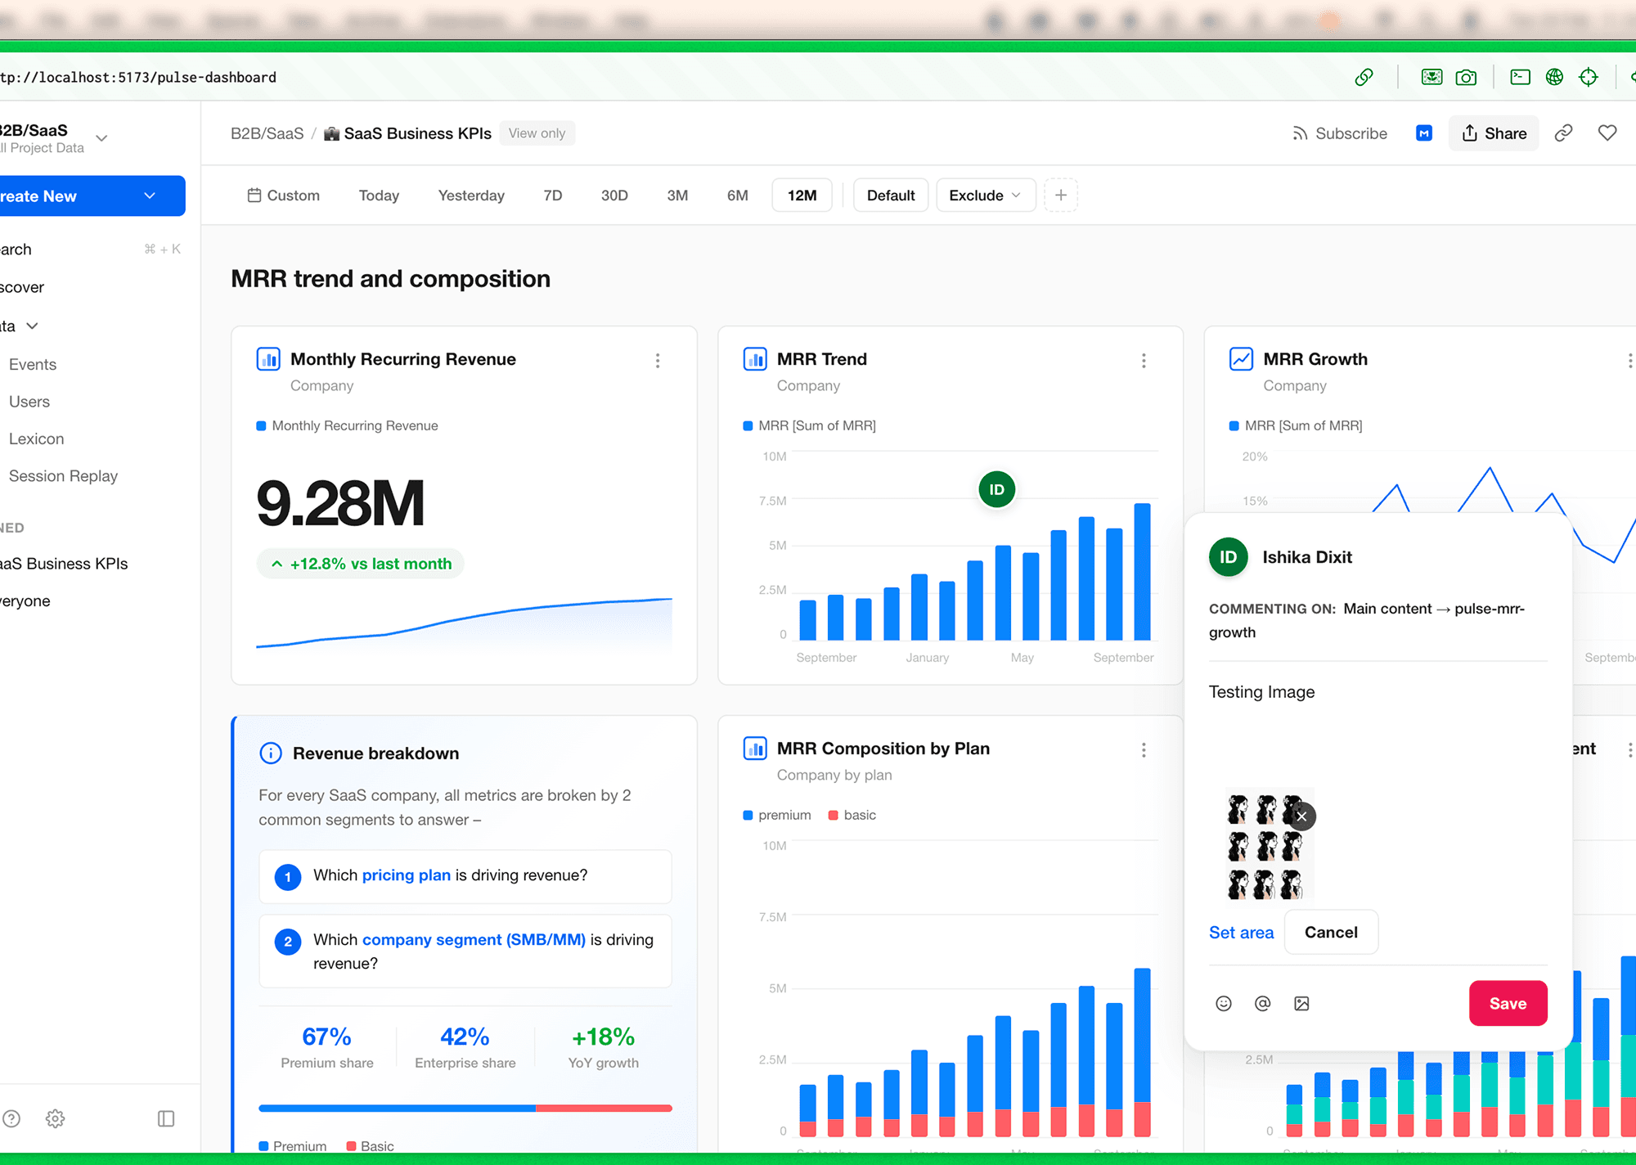The height and width of the screenshot is (1165, 1636).
Task: Select the 30D time range tab
Action: tap(614, 196)
